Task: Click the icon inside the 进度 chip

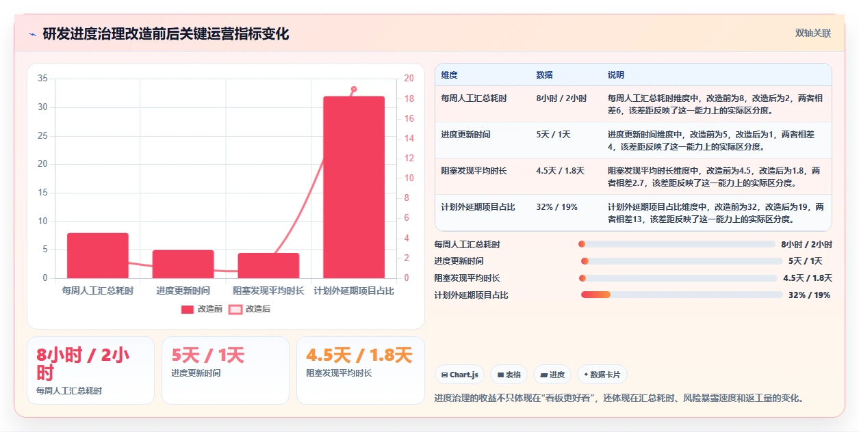Action: 544,375
